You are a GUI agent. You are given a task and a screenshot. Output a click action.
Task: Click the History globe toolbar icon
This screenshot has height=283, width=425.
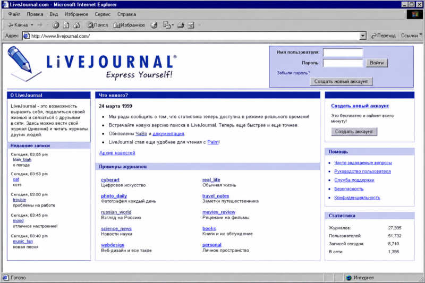point(154,25)
